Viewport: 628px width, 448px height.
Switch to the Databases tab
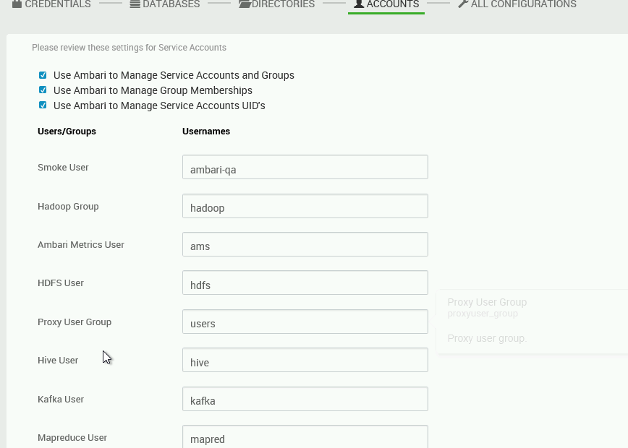(x=165, y=4)
